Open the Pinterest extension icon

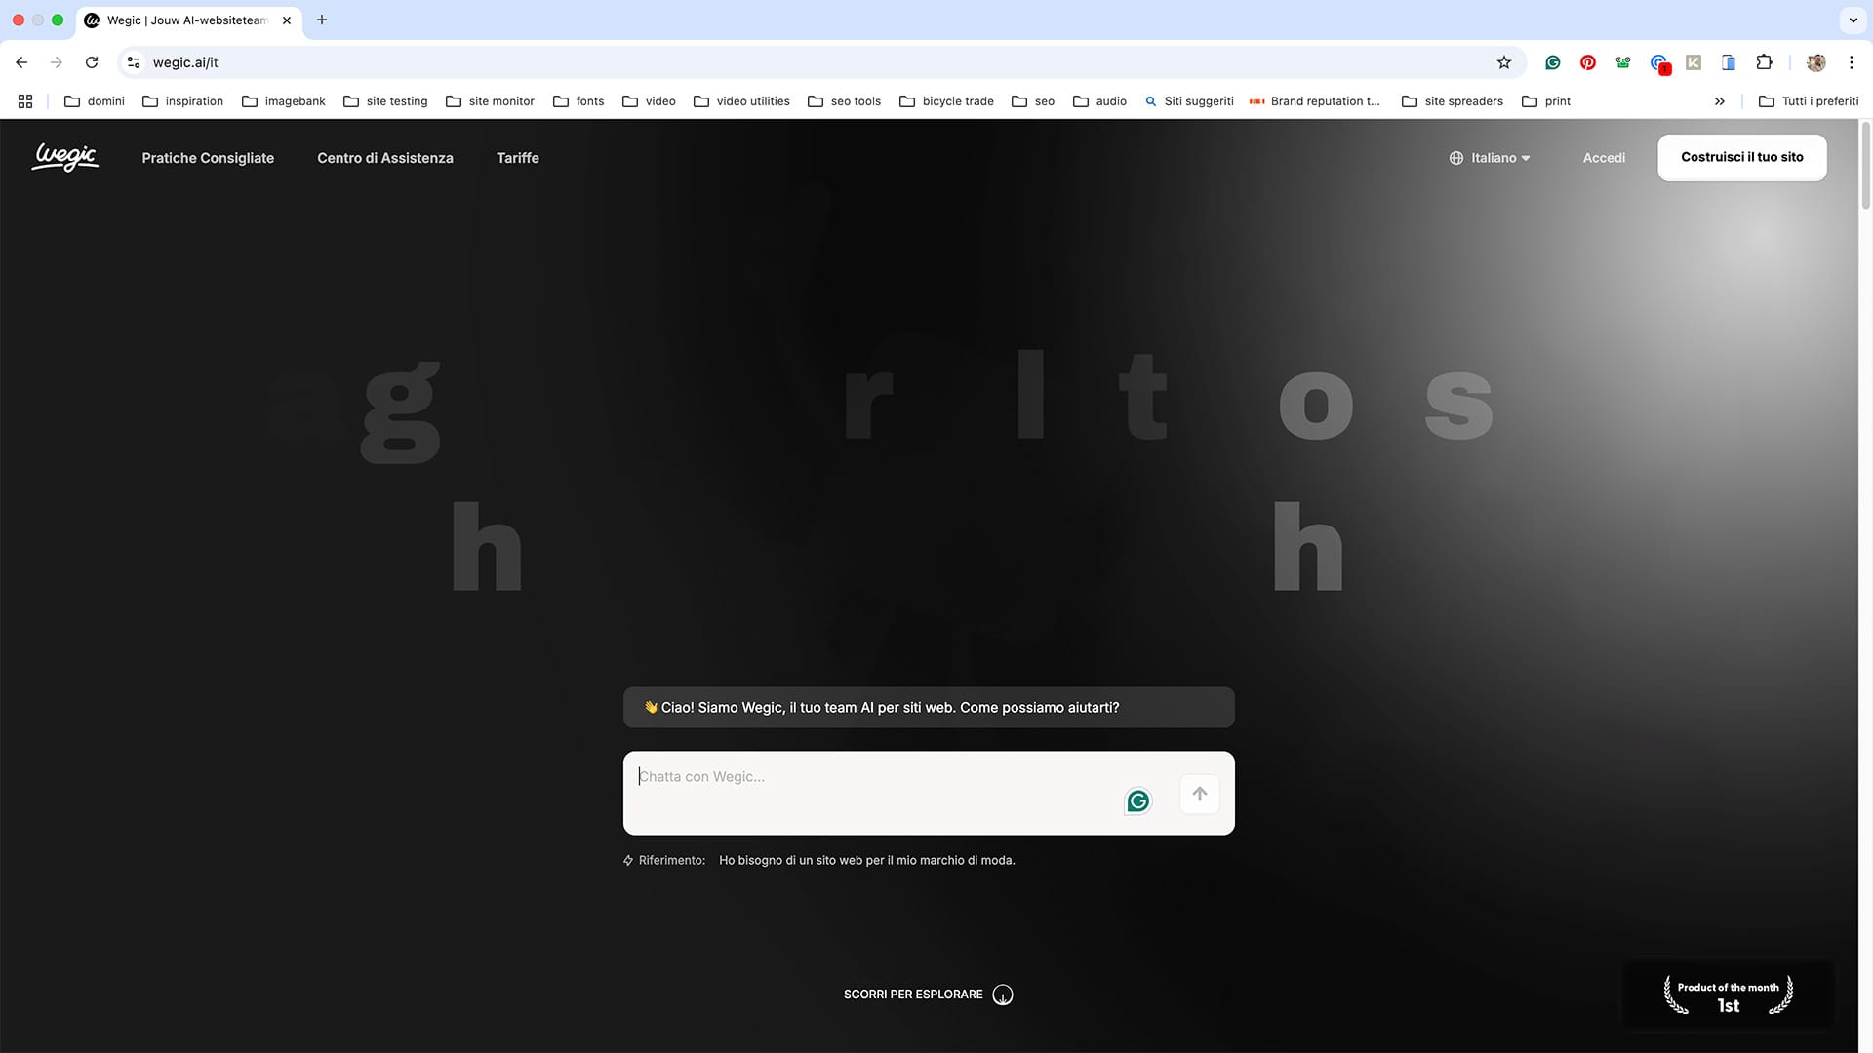[1588, 62]
